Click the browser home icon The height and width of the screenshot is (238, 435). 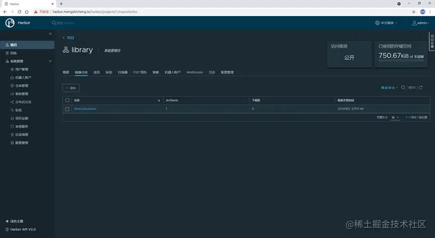(27, 12)
